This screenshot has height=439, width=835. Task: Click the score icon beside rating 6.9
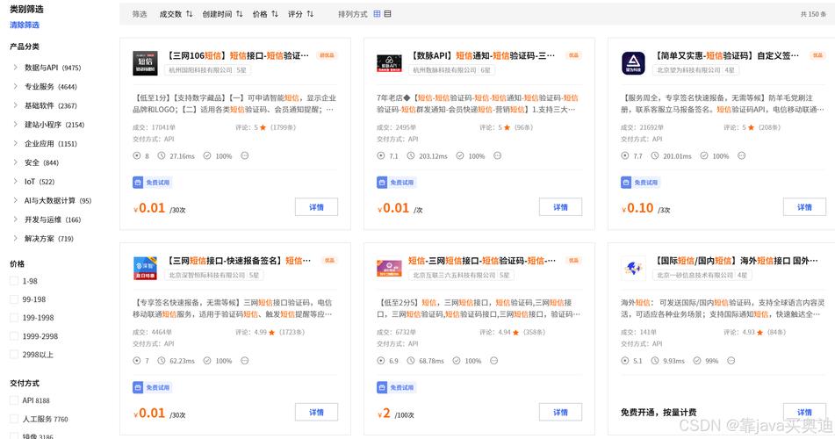pos(381,361)
